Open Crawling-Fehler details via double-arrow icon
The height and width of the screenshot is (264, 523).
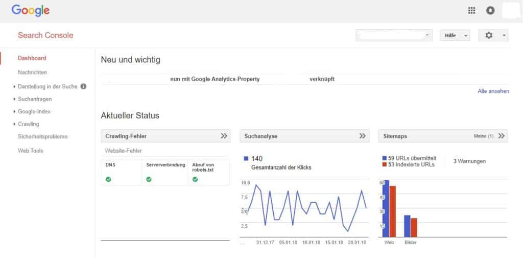click(x=224, y=136)
